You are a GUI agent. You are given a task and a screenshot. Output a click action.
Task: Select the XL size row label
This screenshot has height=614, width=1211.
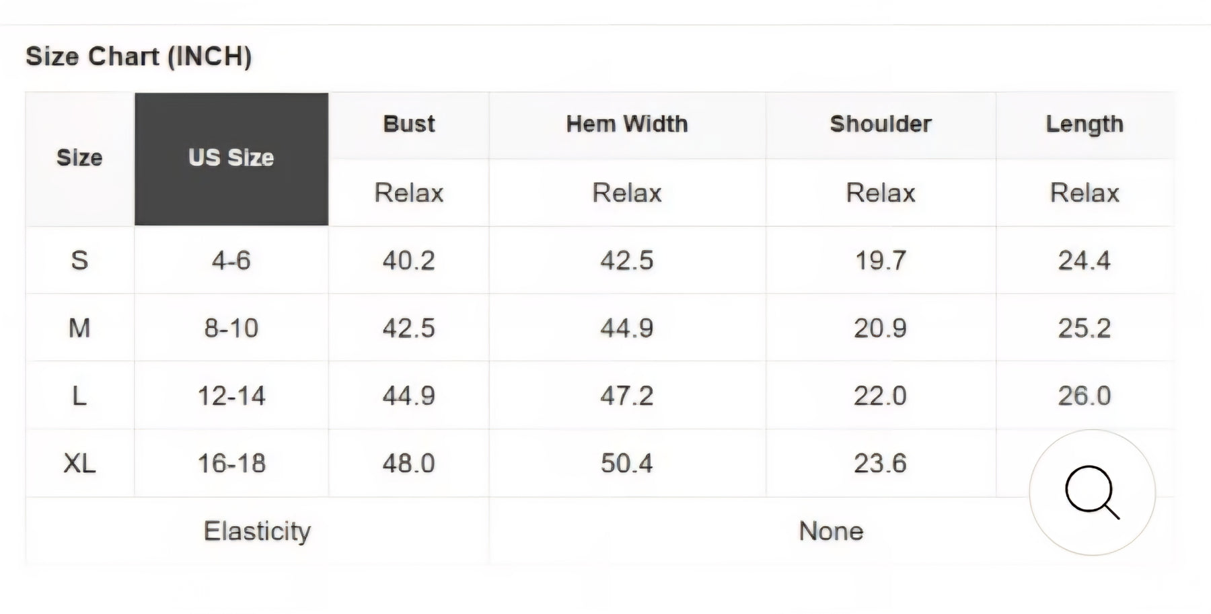[x=79, y=464]
